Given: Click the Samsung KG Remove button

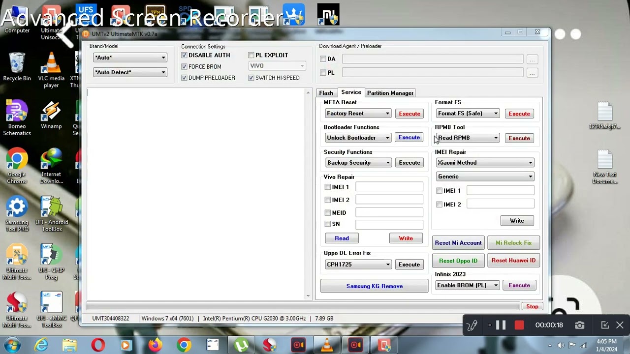Looking at the screenshot, I should [374, 286].
